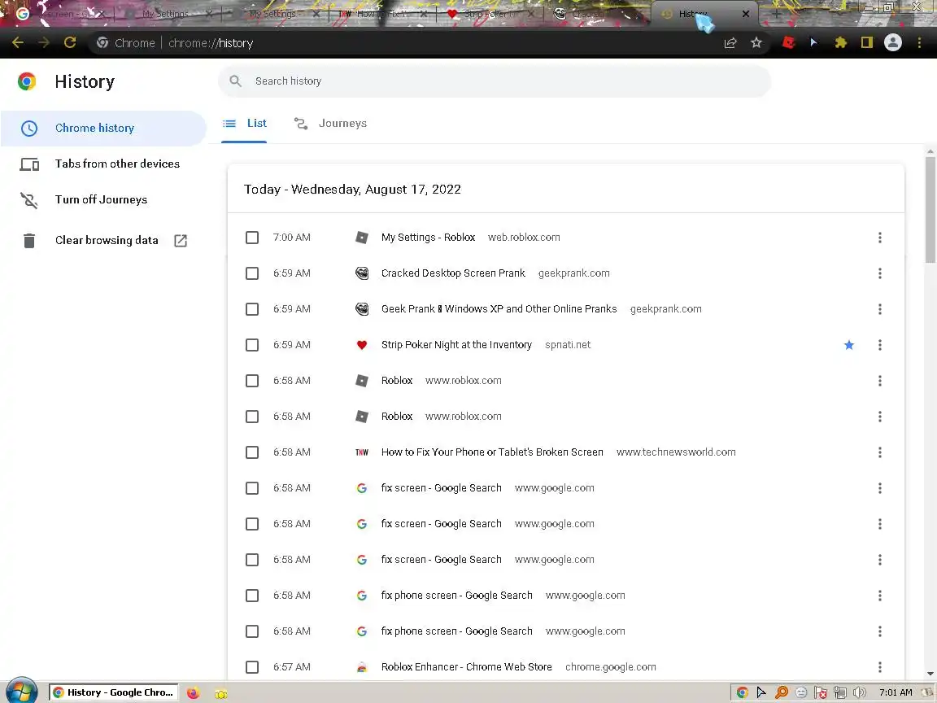Open the Cracked Desktop Screen Prank link

[x=453, y=273]
